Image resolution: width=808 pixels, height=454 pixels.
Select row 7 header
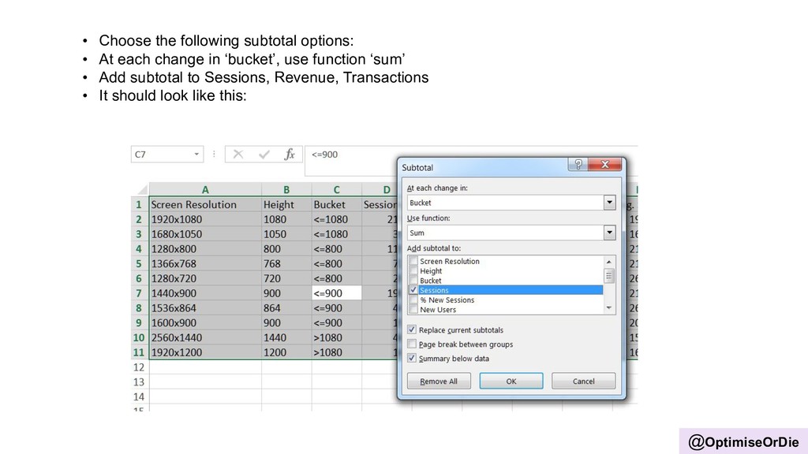[x=139, y=293]
